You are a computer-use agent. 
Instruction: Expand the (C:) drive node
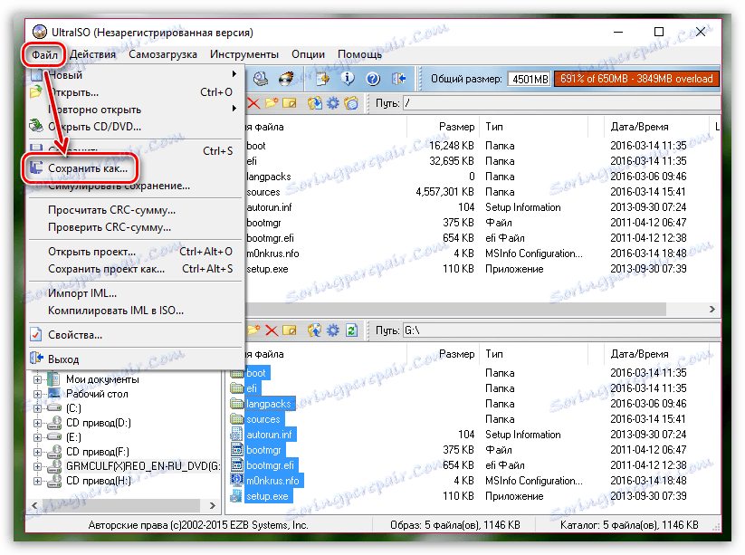click(x=37, y=408)
